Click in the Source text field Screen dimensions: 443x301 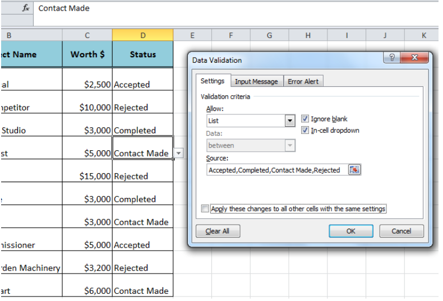278,170
